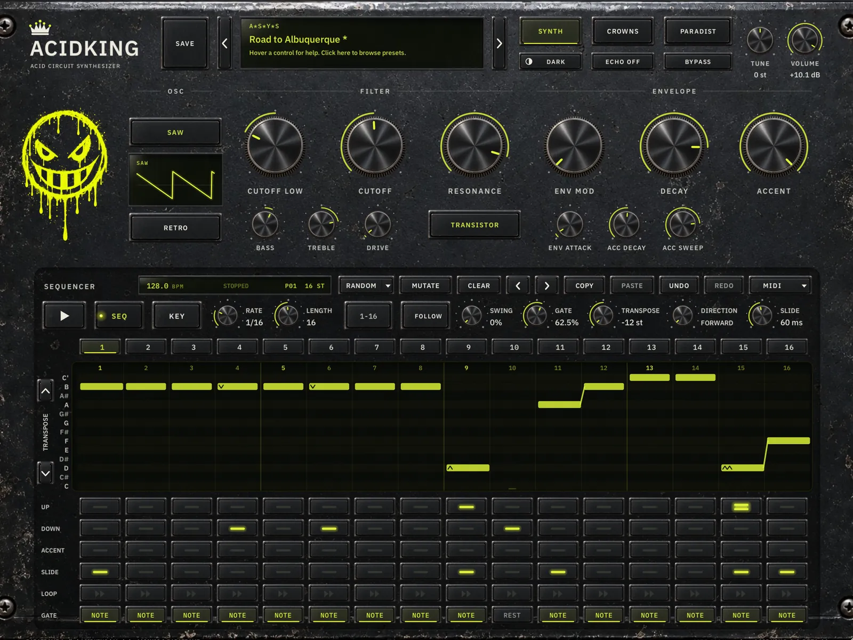Load the next preset using right arrow
Screen dimensions: 853x640
(499, 43)
